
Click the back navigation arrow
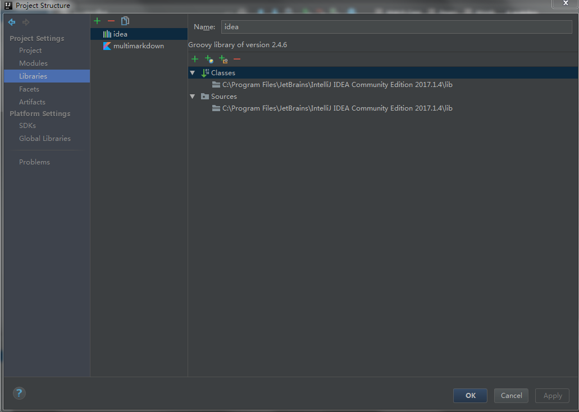point(12,22)
